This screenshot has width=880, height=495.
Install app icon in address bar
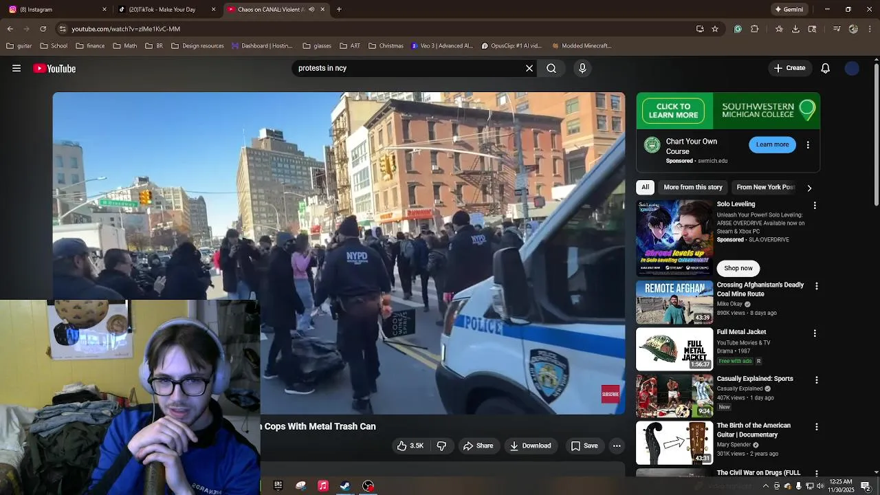click(x=700, y=29)
